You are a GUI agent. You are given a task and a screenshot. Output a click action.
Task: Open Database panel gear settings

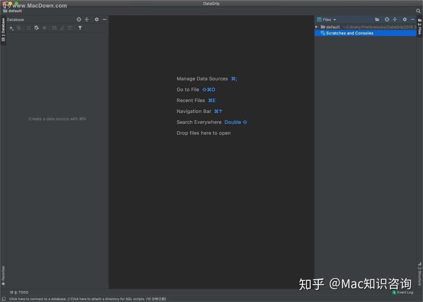[x=97, y=20]
